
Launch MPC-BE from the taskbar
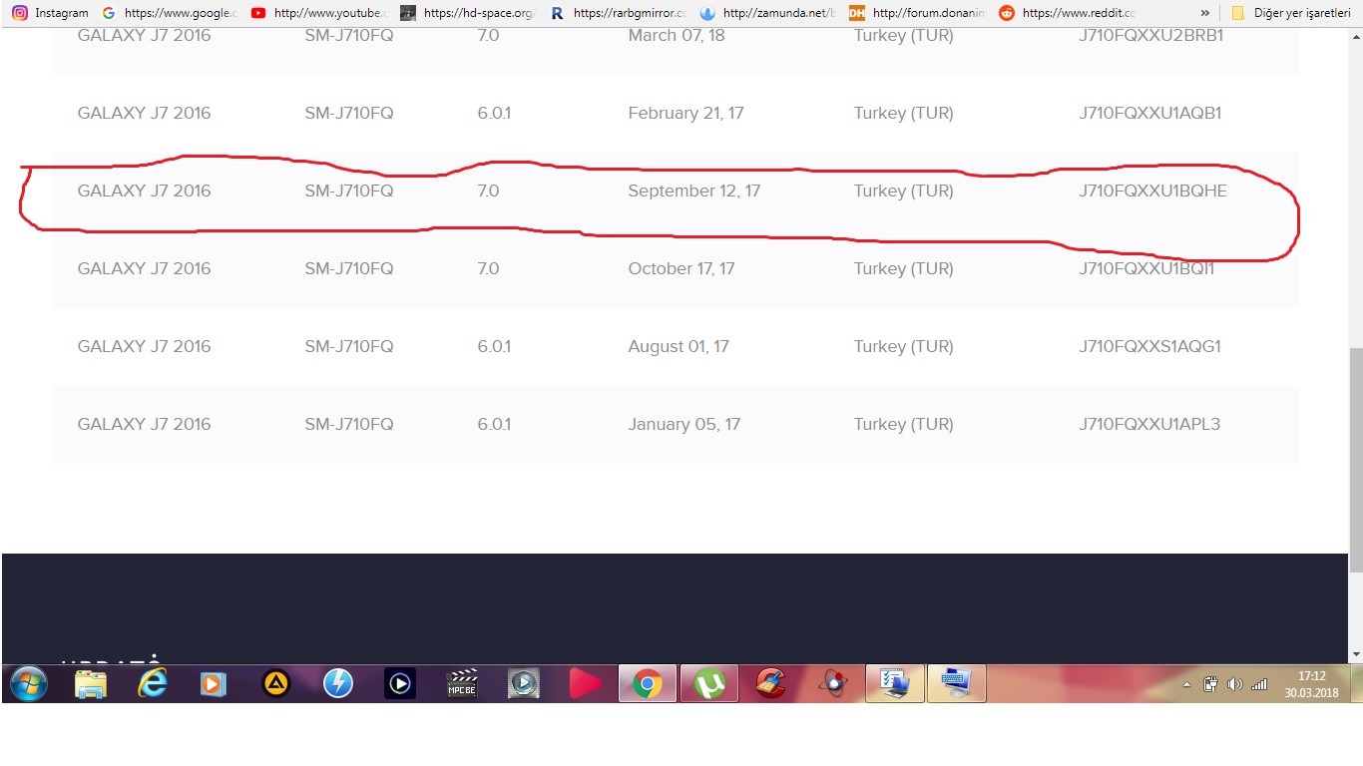(462, 684)
